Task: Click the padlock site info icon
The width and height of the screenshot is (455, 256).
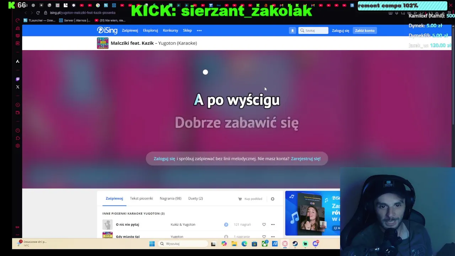Action: pyautogui.click(x=45, y=13)
